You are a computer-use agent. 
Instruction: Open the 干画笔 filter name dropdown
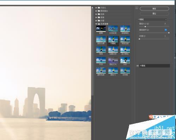pyautogui.click(x=152, y=19)
